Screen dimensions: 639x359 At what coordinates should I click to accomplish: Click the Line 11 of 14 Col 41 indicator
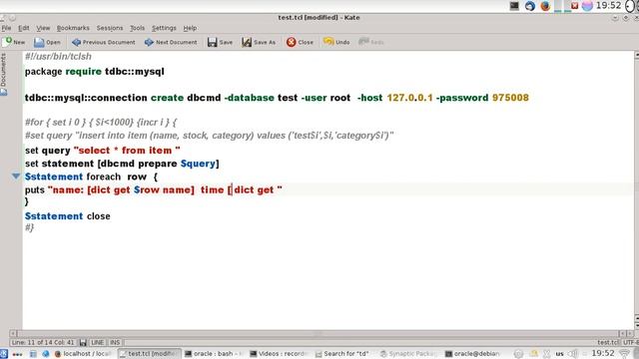(43, 343)
